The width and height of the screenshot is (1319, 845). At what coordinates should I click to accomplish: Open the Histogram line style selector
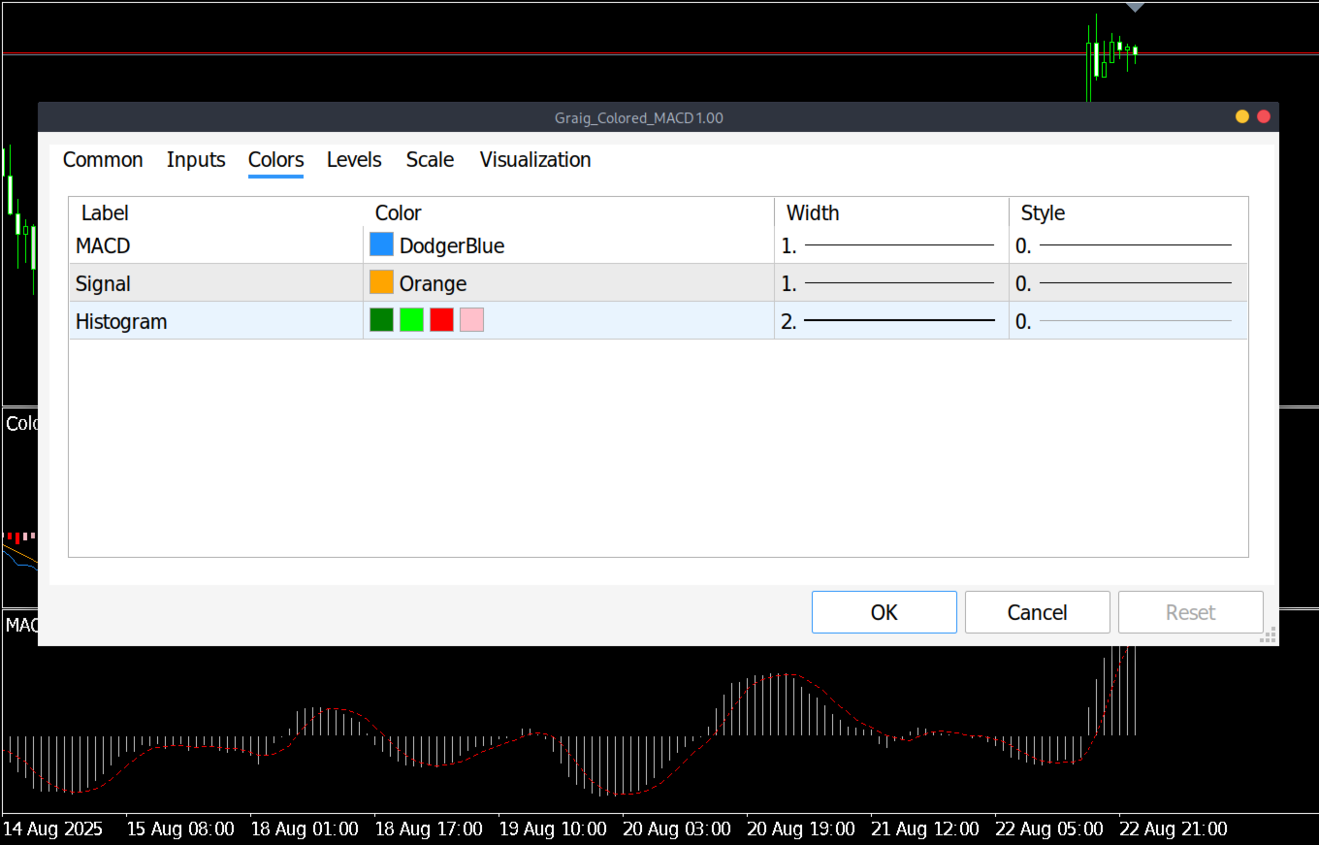[1128, 321]
